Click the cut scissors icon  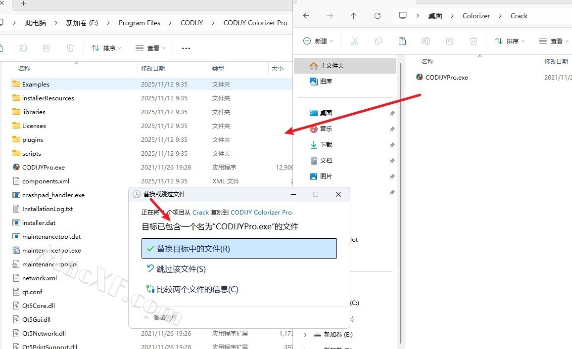354,41
